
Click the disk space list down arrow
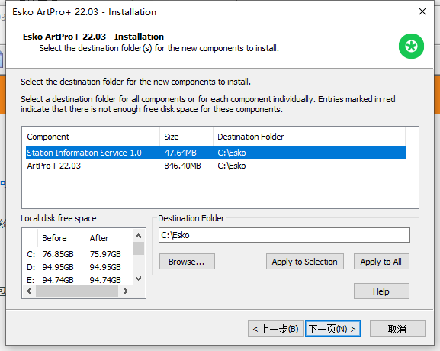point(138,279)
